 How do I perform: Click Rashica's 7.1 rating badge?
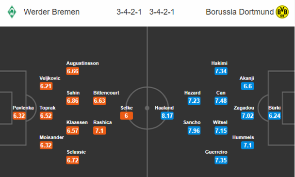(x=99, y=130)
